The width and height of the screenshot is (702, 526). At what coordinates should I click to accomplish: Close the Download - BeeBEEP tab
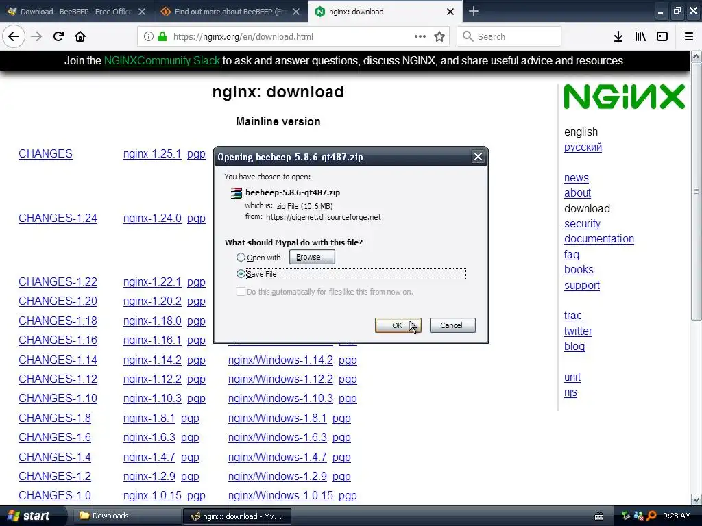[142, 12]
